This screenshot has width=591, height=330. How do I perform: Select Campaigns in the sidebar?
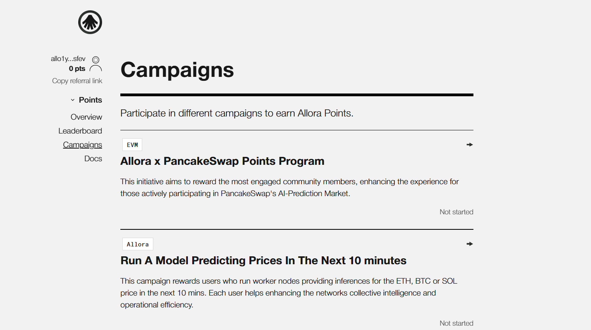tap(83, 145)
